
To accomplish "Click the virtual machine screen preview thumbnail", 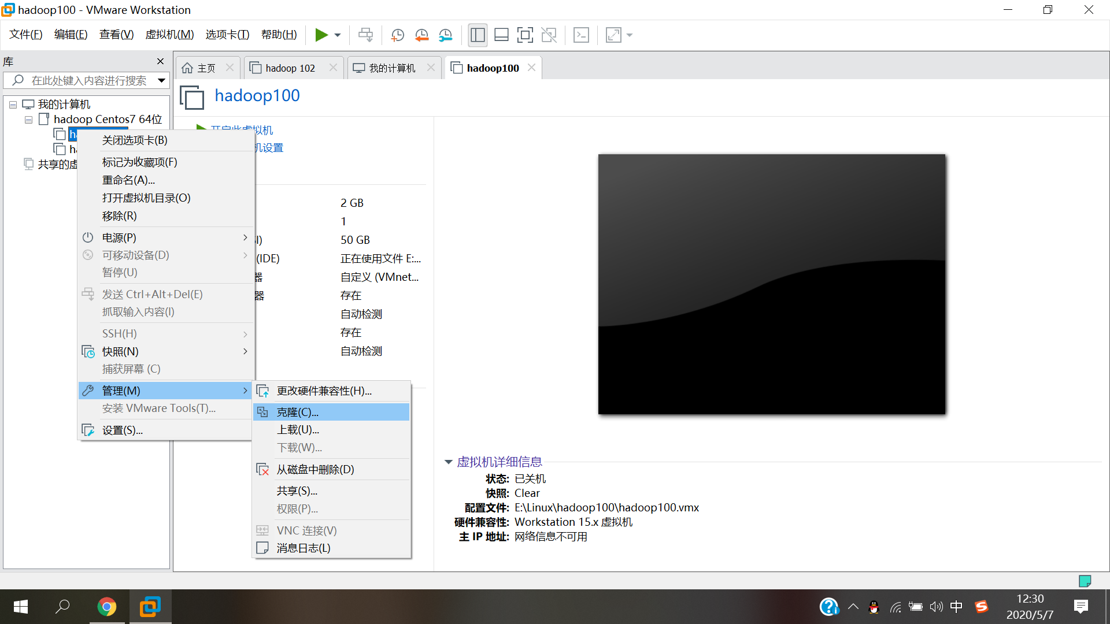I will point(772,284).
